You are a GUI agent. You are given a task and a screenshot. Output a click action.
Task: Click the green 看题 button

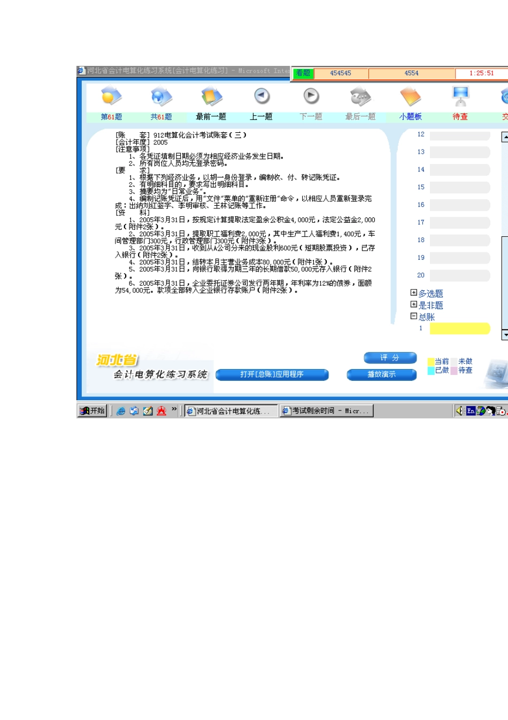point(303,73)
